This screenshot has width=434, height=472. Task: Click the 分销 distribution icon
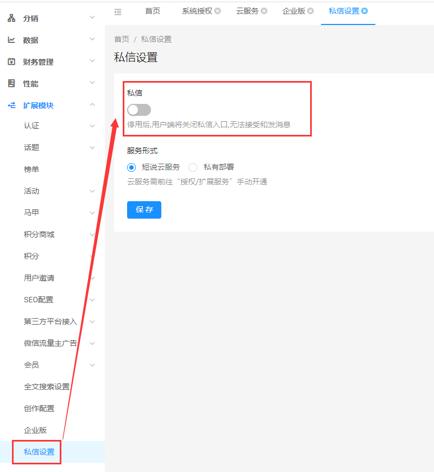[11, 18]
